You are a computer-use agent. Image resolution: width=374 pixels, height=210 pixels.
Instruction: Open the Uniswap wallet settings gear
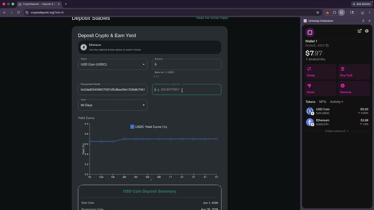tap(367, 31)
